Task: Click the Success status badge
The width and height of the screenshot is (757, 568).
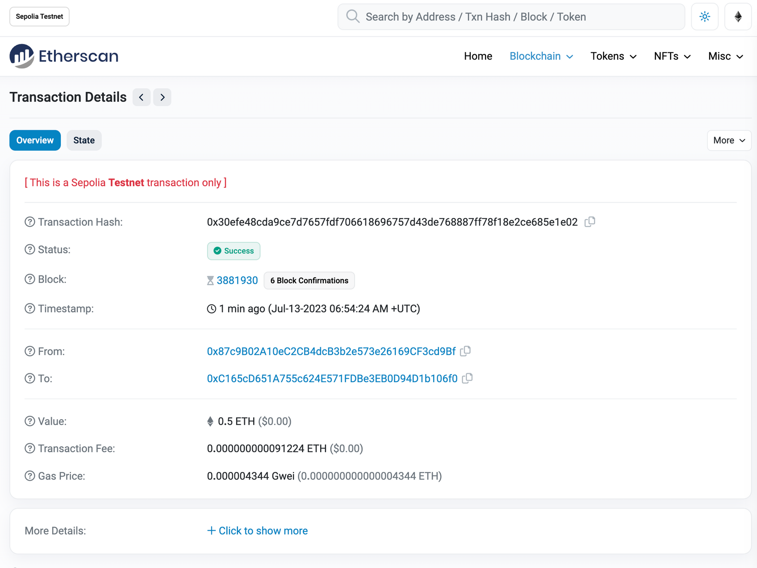Action: click(x=234, y=251)
